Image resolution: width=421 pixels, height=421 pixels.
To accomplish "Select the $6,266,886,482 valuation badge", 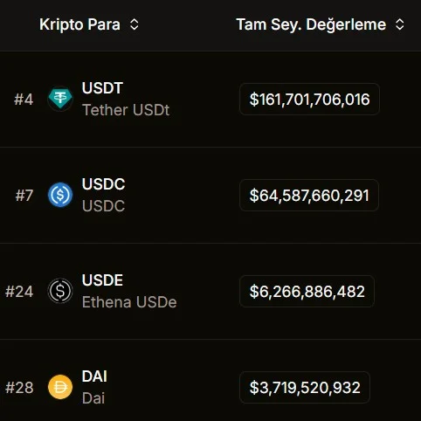I will [x=307, y=292].
